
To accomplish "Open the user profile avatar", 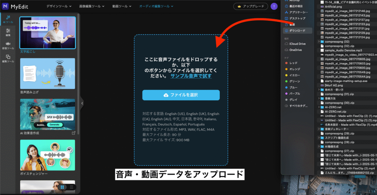I will (x=274, y=7).
